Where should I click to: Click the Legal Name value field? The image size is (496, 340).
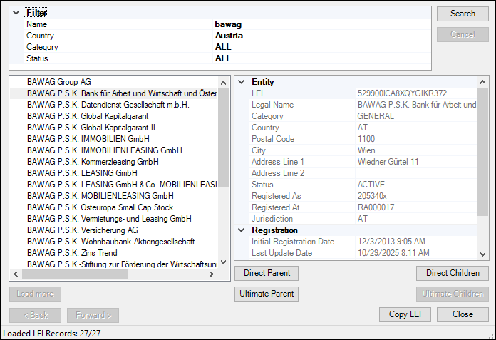416,105
